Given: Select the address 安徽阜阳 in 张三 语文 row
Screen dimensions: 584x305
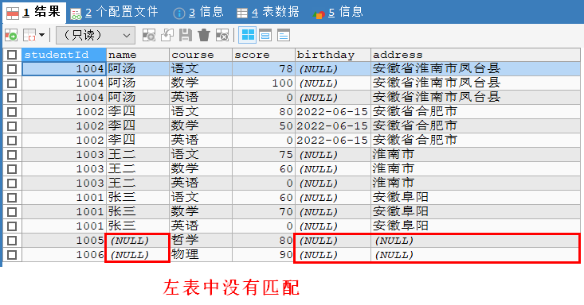Looking at the screenshot, I should 476,198.
